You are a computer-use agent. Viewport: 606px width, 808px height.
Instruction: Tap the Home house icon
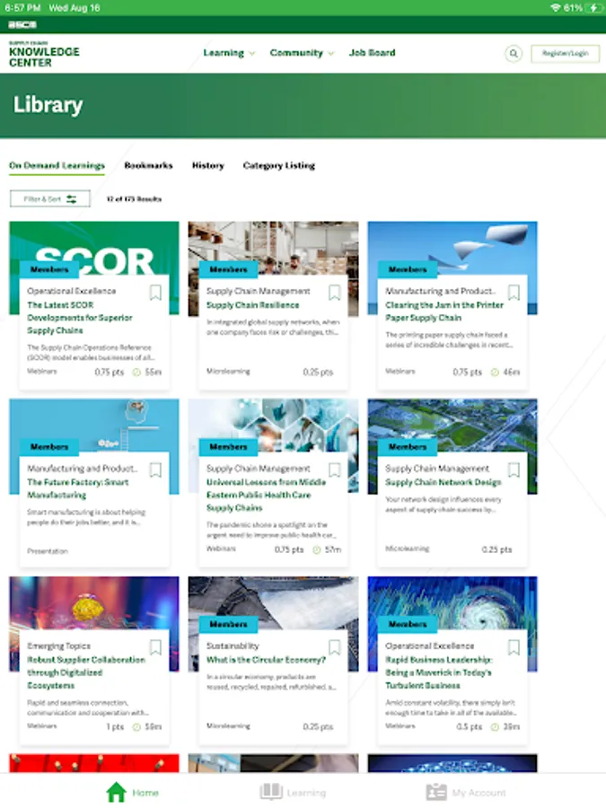(117, 792)
